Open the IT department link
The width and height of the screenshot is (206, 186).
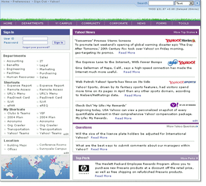tap(41, 61)
